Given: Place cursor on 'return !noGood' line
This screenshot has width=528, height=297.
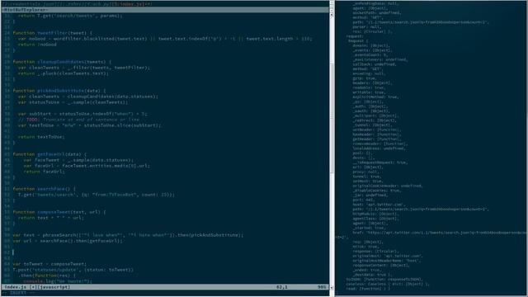Looking at the screenshot, I should coord(37,45).
